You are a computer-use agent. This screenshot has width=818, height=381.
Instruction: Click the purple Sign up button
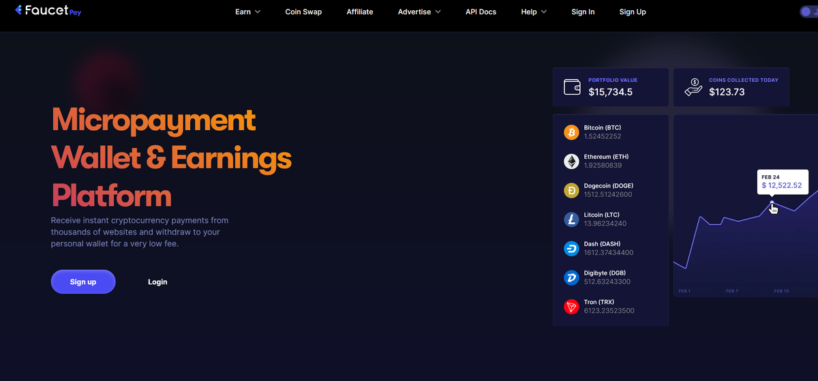(x=83, y=281)
